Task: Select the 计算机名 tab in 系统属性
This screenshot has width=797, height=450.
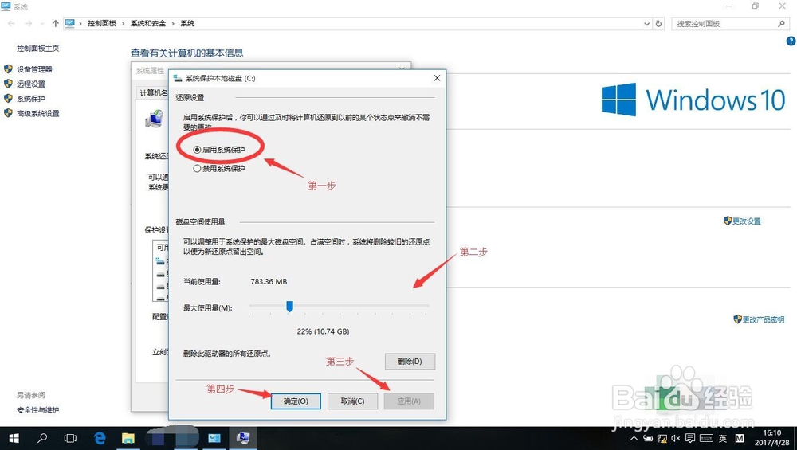Action: [154, 93]
